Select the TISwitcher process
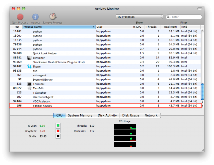 pos(105,92)
